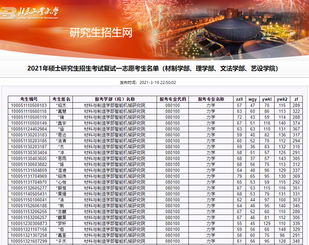Image resolution: width=309 pixels, height=245 pixels.
Task: Select the name *毅恒
Action: pyautogui.click(x=61, y=188)
